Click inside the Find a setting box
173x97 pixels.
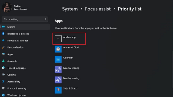(x=25, y=19)
